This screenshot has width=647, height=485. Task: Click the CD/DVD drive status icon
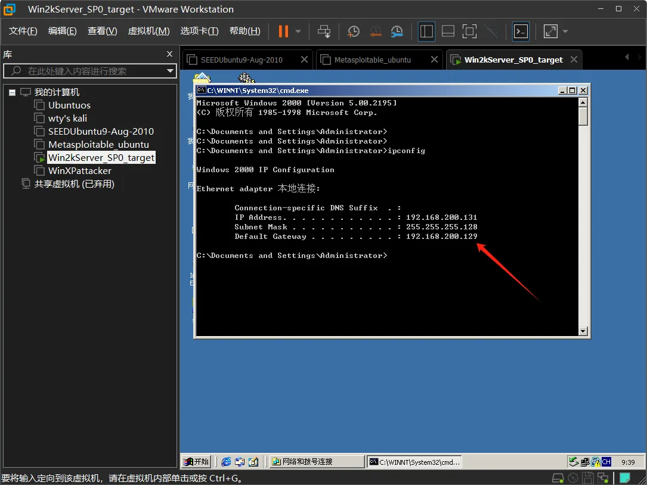coord(573,478)
